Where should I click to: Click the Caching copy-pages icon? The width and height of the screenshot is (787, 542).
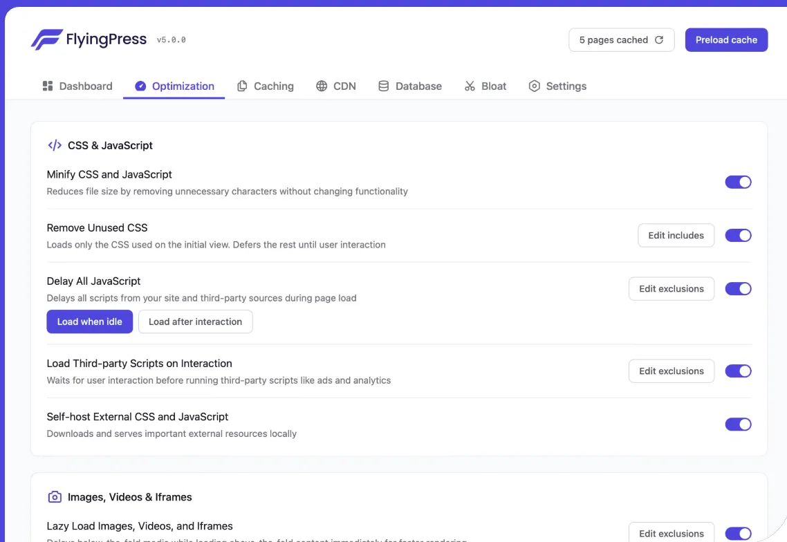242,86
